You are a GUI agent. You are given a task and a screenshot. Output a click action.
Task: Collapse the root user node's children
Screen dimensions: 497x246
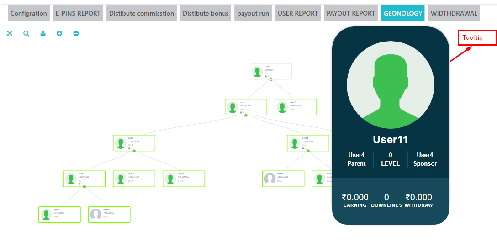click(270, 79)
